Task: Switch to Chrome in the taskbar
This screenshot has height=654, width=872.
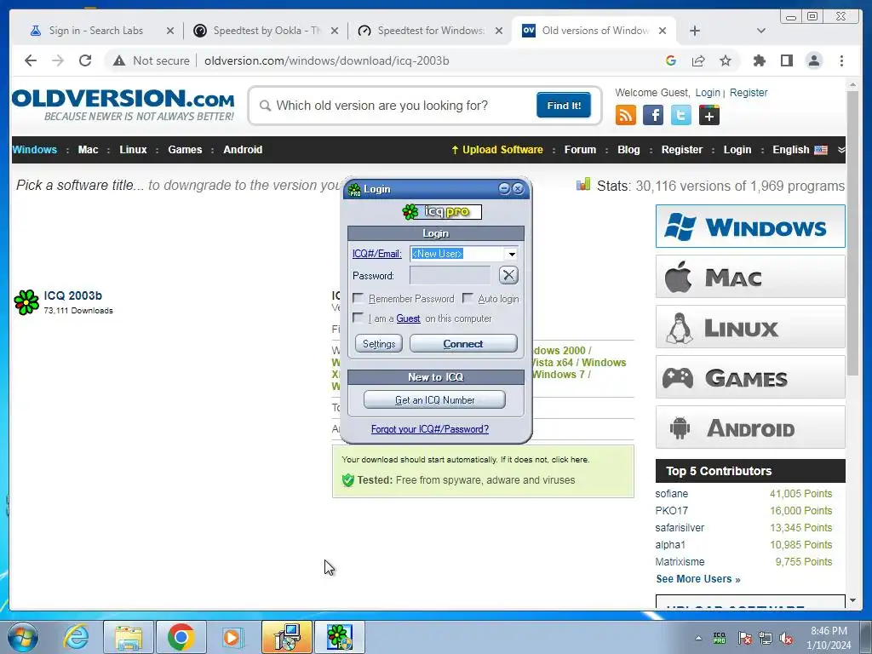Action: [181, 637]
